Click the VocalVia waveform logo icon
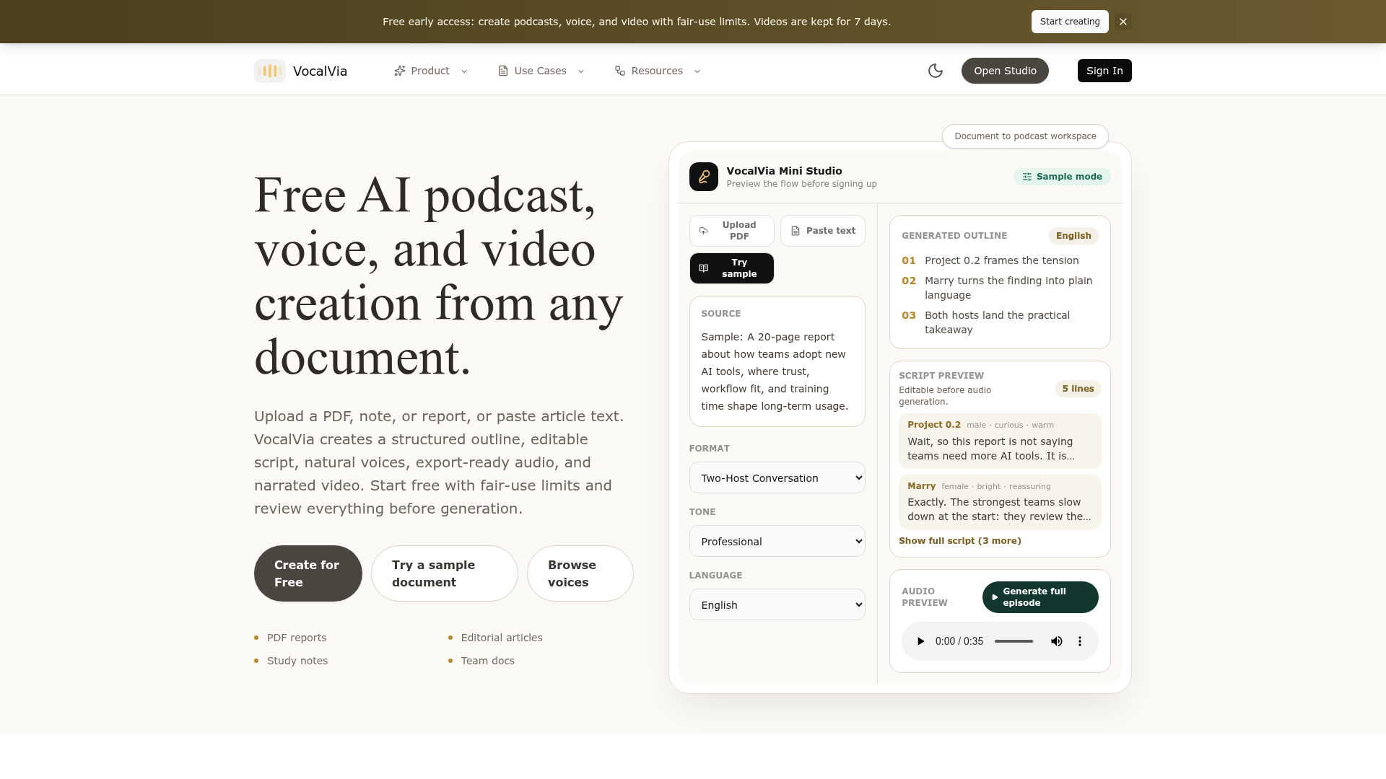 coord(270,71)
